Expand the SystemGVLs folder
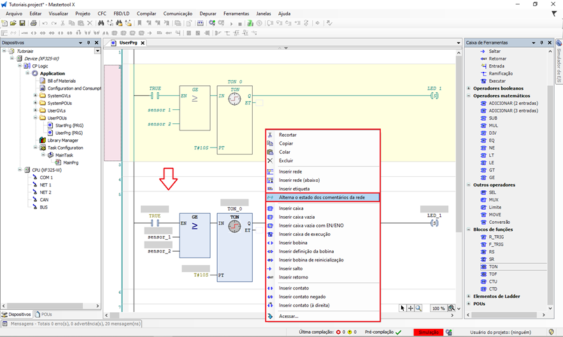563x337 pixels. pyautogui.click(x=35, y=95)
